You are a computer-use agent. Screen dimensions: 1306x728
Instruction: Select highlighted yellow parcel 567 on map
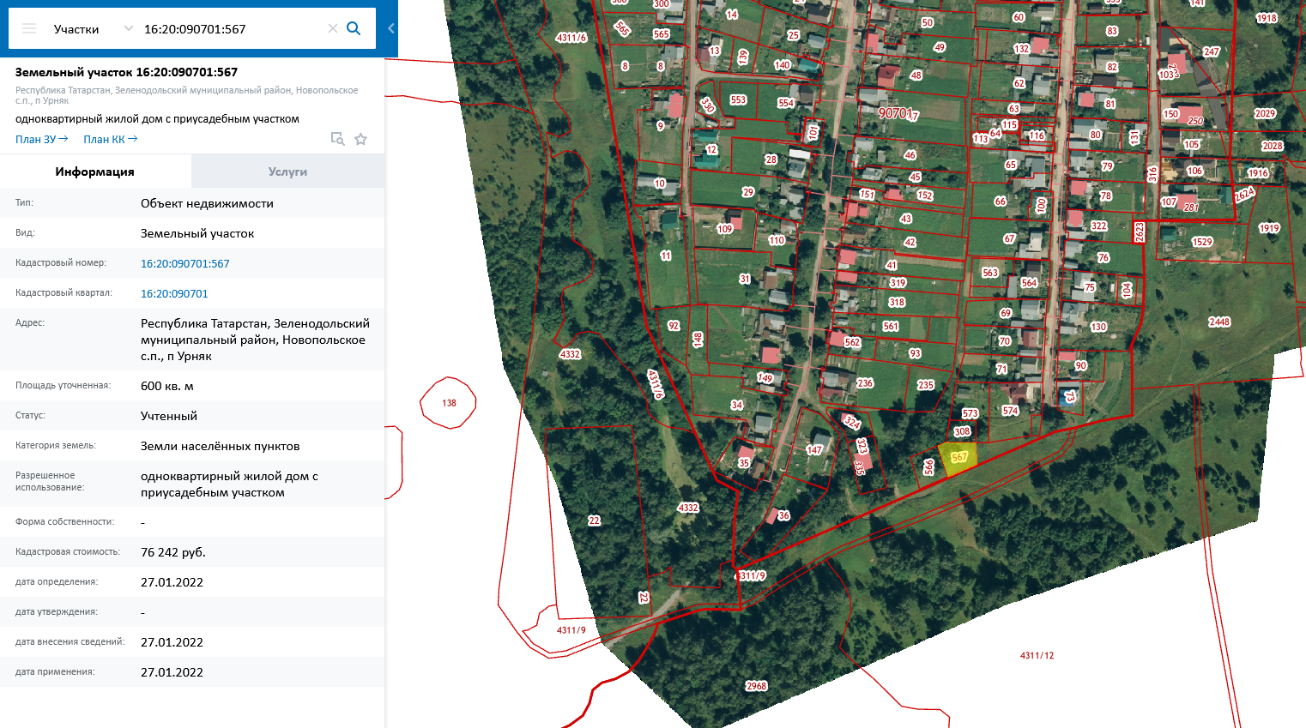coord(958,458)
